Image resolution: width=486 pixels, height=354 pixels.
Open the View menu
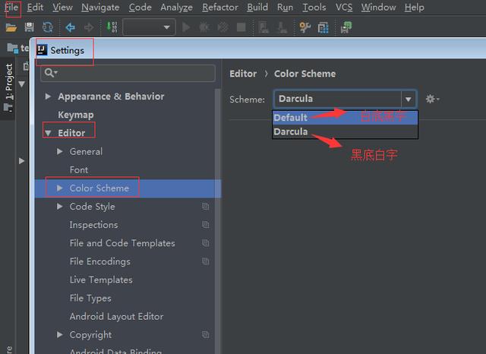(62, 8)
